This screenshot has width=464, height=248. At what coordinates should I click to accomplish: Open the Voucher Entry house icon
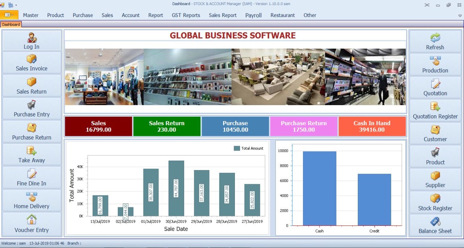tap(32, 220)
